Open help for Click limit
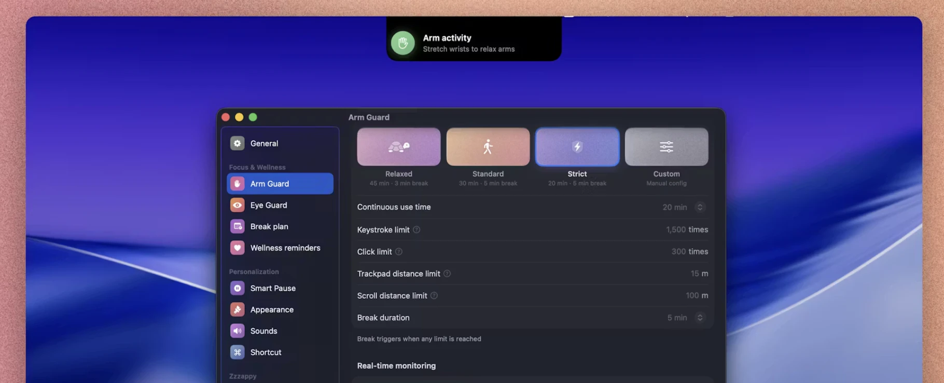The width and height of the screenshot is (944, 383). (x=399, y=252)
